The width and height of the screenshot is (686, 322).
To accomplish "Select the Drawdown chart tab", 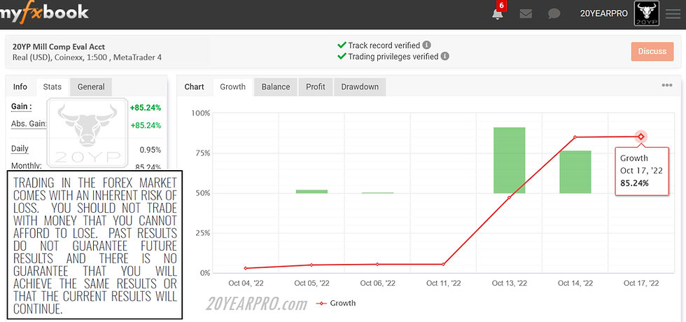I will [x=360, y=87].
